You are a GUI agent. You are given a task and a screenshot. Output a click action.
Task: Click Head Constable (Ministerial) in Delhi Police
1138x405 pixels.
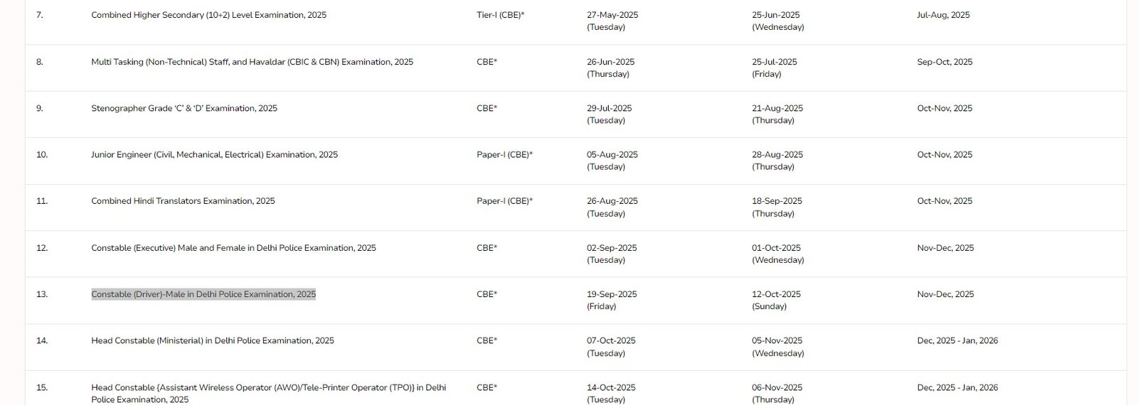pyautogui.click(x=213, y=340)
